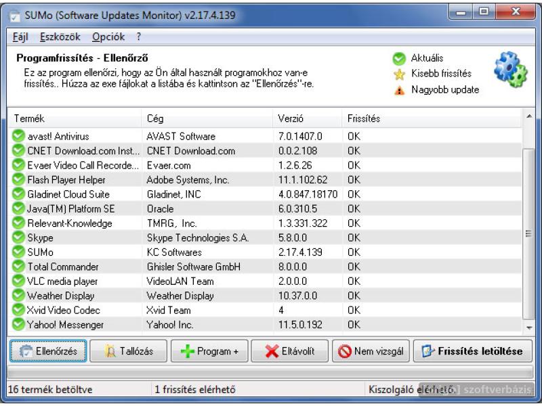Viewport: 542px width, 406px height.
Task: Click the green check icon beside VLC media player
Action: [18, 281]
